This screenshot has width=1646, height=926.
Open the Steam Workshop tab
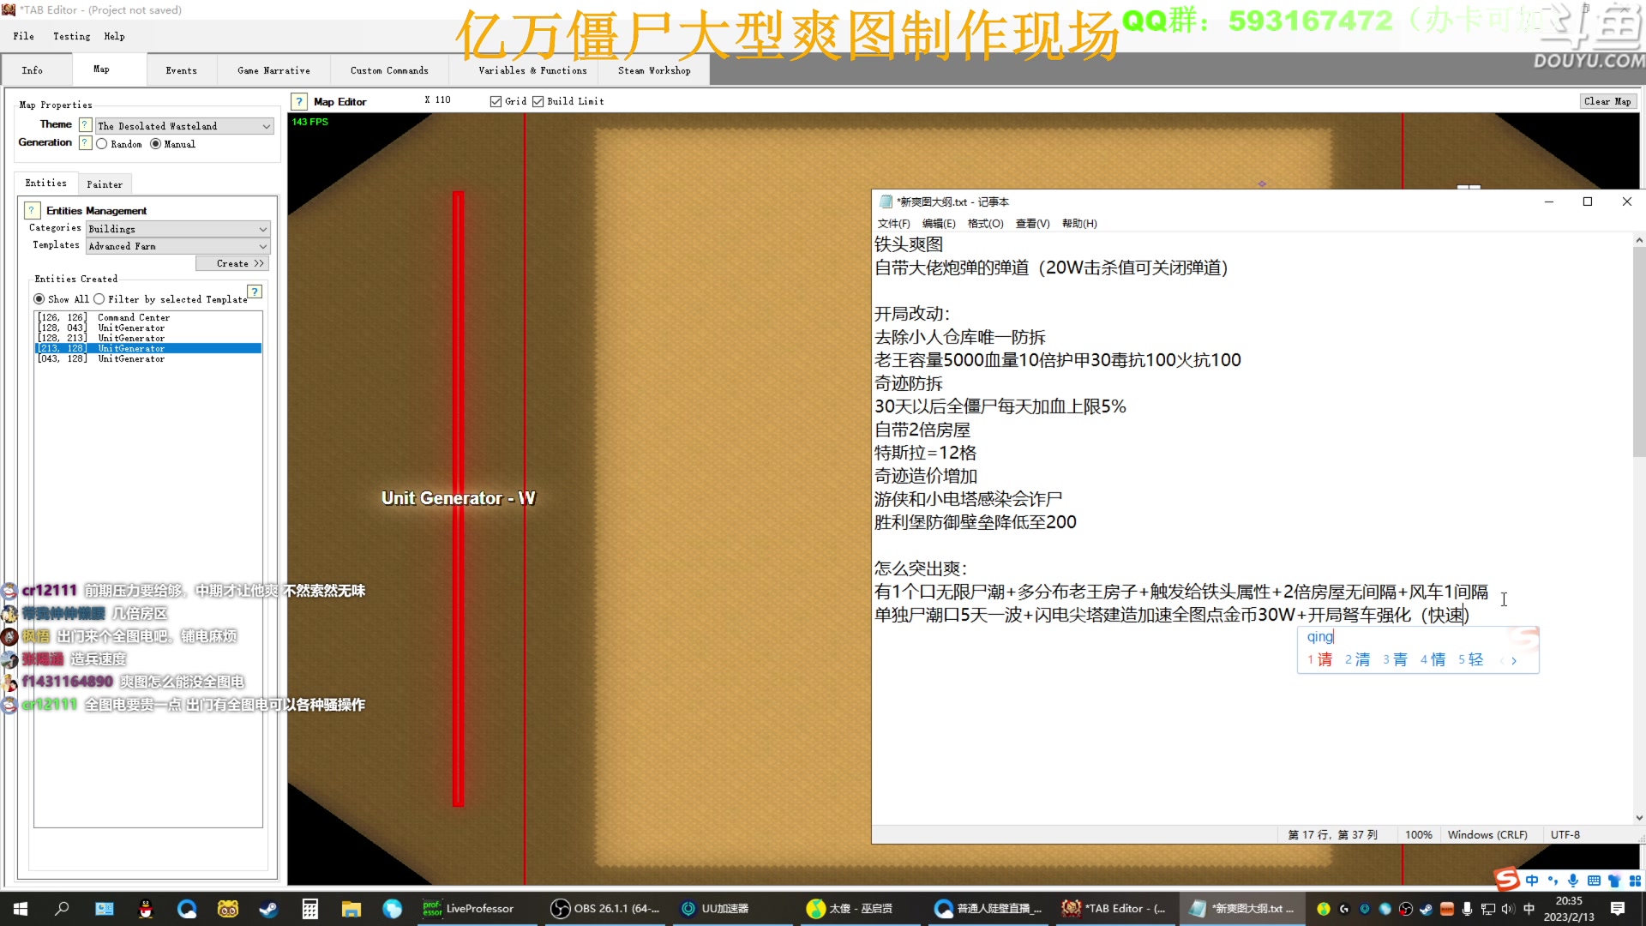pos(653,69)
